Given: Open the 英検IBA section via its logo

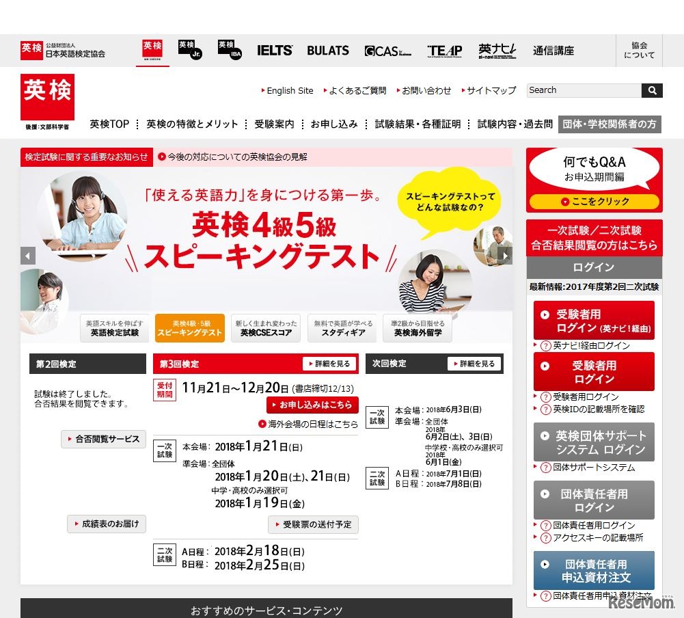Looking at the screenshot, I should click(x=228, y=50).
